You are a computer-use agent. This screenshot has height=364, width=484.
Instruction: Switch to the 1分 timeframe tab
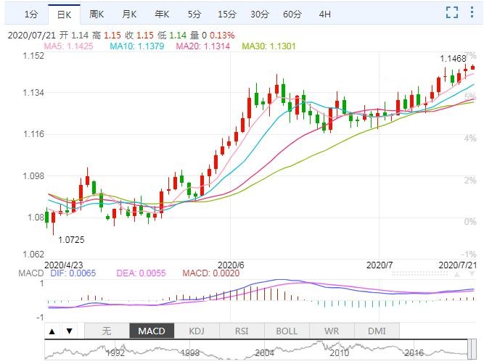point(30,14)
